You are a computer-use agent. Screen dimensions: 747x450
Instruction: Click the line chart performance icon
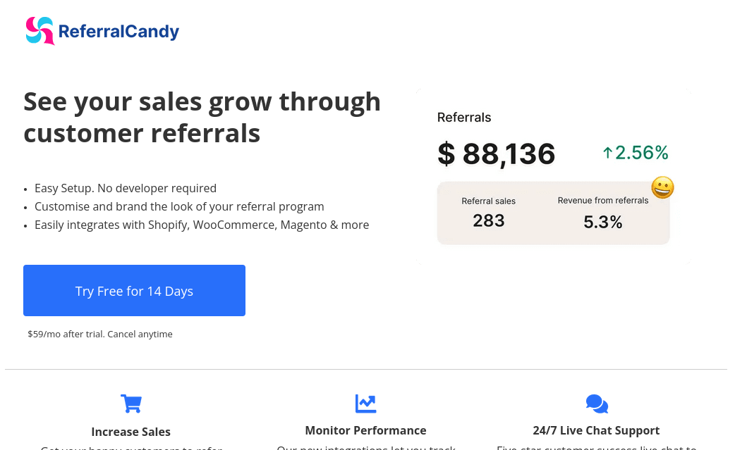[x=365, y=404]
